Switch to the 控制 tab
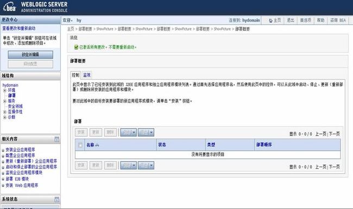Screen dimensions: 353x209 pos(75,75)
